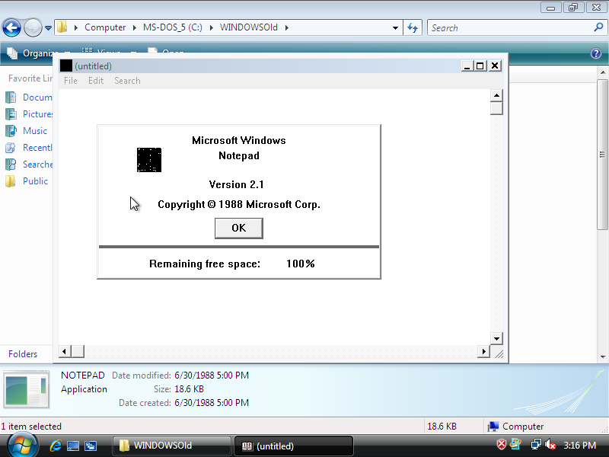Click the refresh button beside the address bar
The width and height of the screenshot is (609, 457).
[x=413, y=28]
